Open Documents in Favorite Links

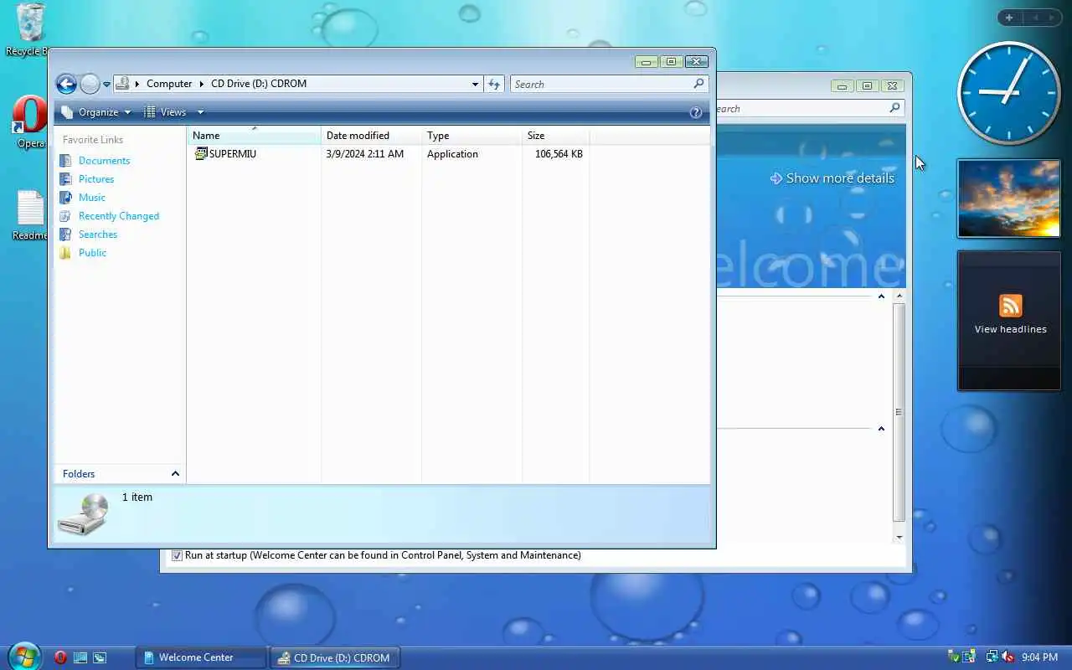coord(104,161)
